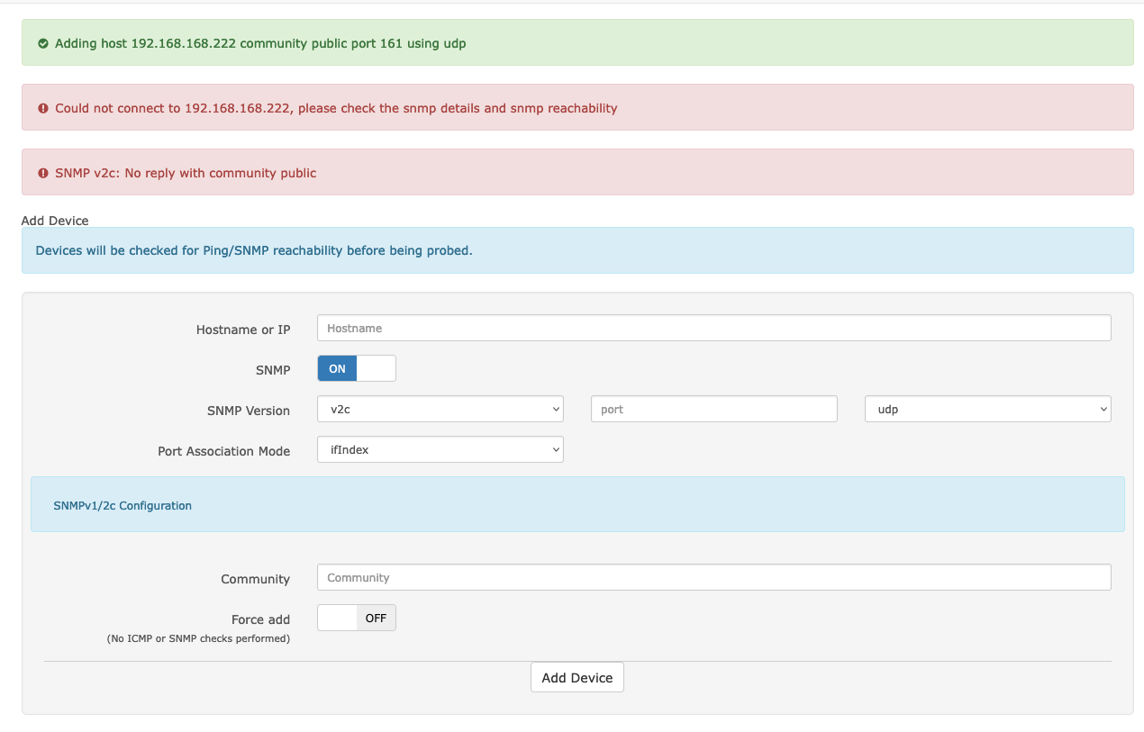Toggle SNMP back ON
Screen dimensions: 1144x732
(x=337, y=368)
